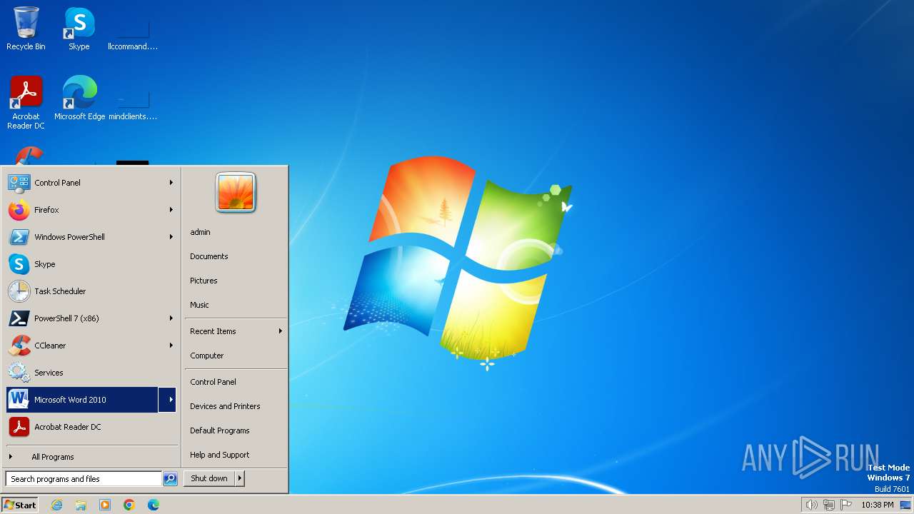Click volume speaker tray icon
The width and height of the screenshot is (914, 514).
tap(811, 505)
